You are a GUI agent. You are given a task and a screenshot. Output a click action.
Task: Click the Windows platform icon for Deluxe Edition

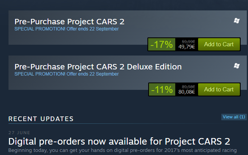click(237, 66)
